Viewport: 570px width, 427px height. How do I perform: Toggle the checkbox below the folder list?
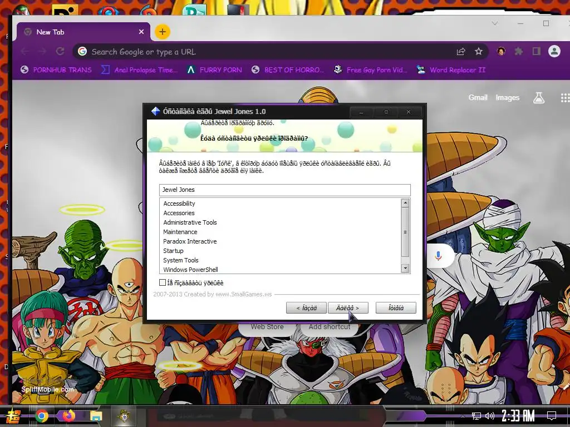[x=163, y=282]
